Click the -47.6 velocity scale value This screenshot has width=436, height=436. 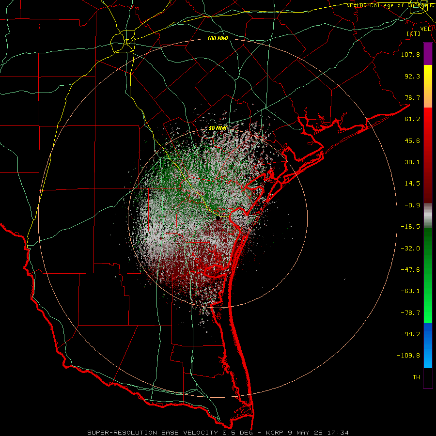(410, 270)
